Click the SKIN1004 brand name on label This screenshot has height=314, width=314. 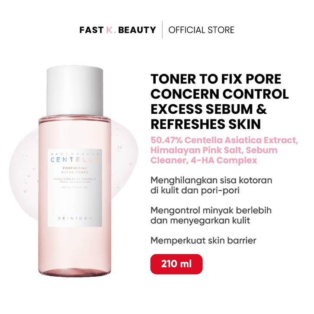(x=75, y=218)
